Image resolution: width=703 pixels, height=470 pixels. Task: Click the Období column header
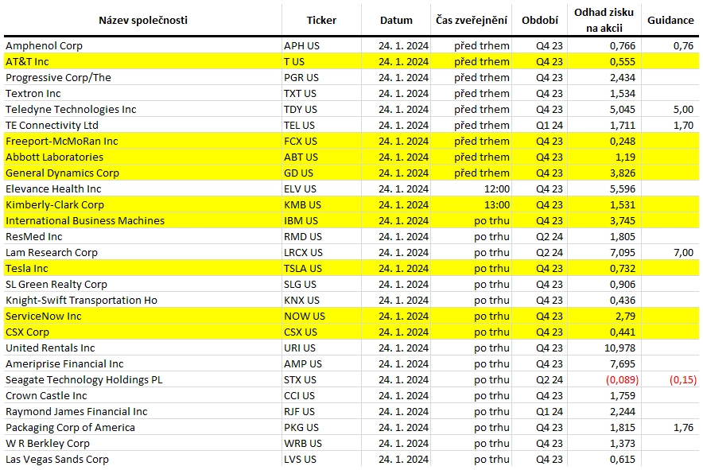540,20
